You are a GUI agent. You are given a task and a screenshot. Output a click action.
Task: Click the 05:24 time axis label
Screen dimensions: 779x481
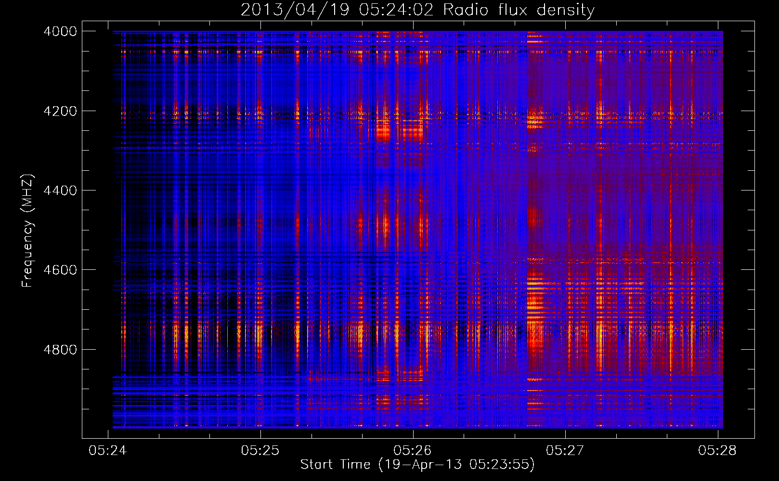pyautogui.click(x=108, y=450)
